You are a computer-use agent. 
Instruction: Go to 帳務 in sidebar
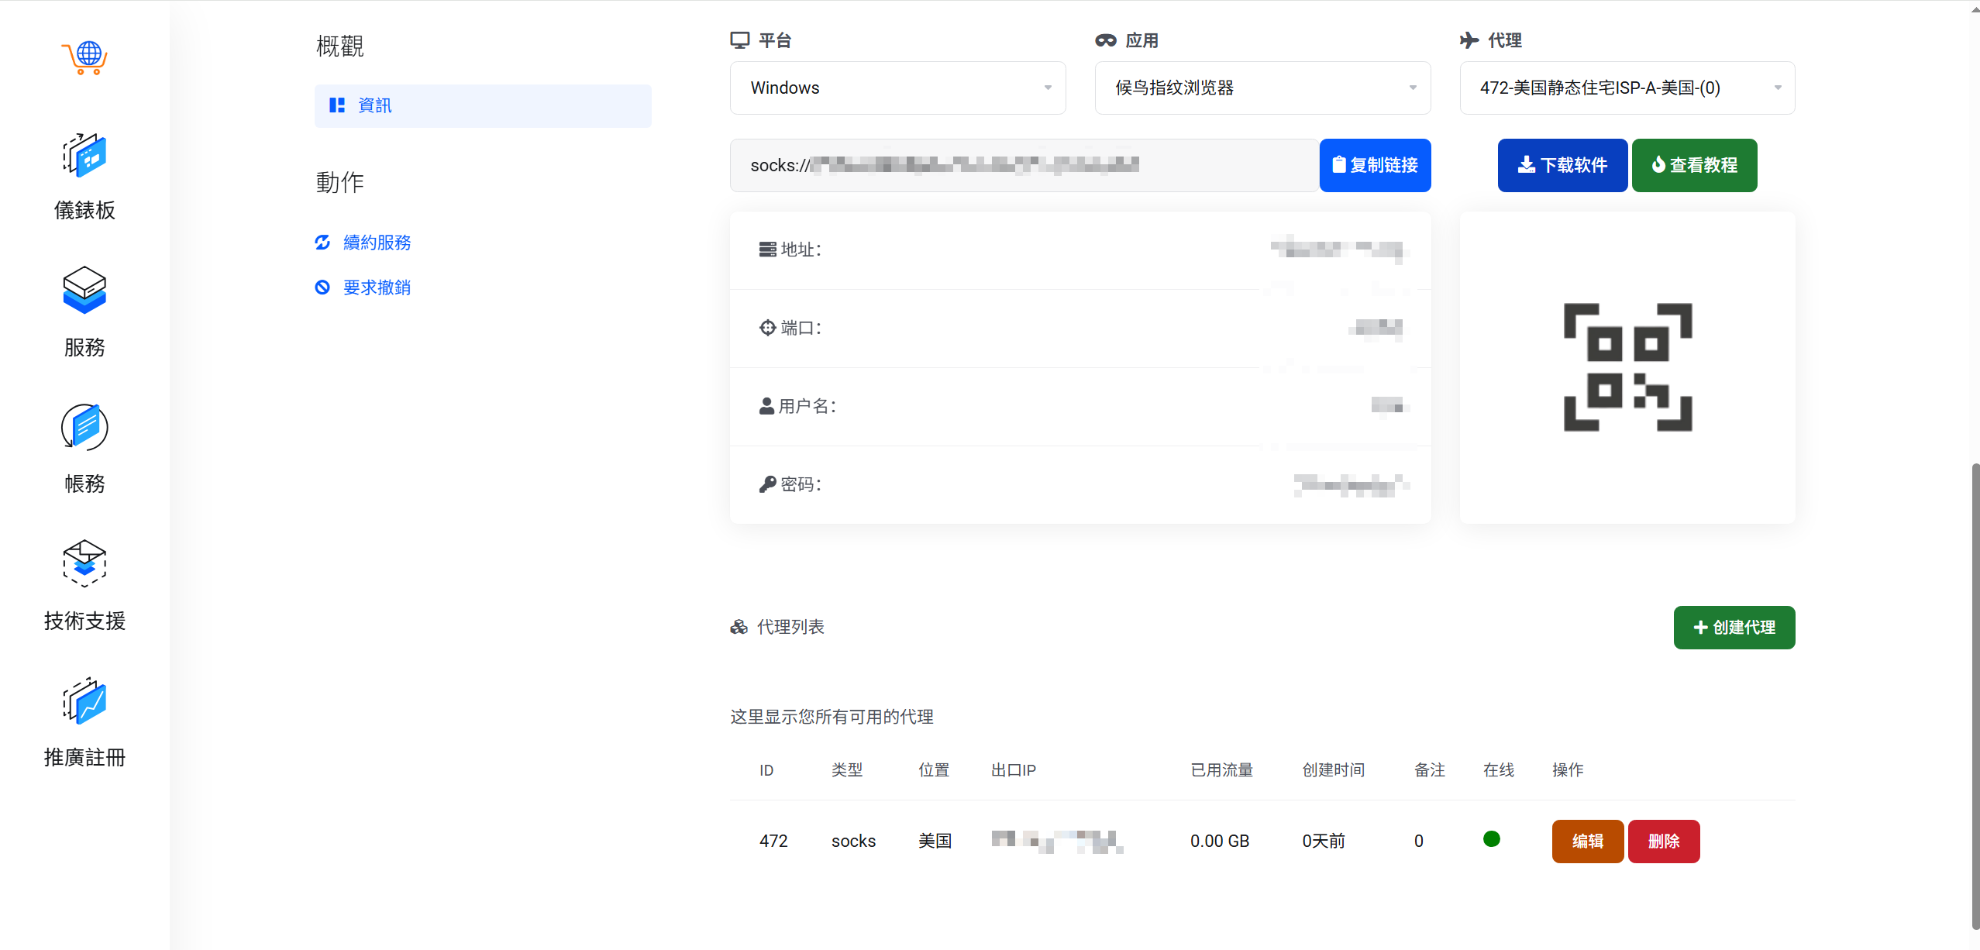84,484
